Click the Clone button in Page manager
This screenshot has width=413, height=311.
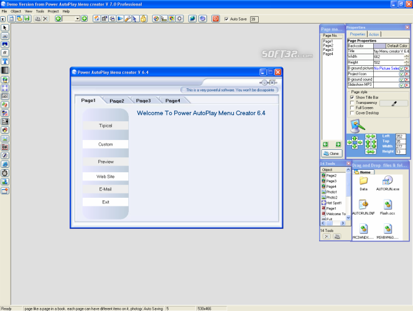pyautogui.click(x=332, y=154)
